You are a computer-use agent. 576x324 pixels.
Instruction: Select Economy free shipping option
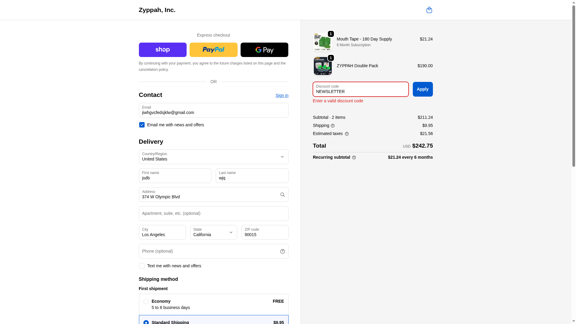pos(146,301)
